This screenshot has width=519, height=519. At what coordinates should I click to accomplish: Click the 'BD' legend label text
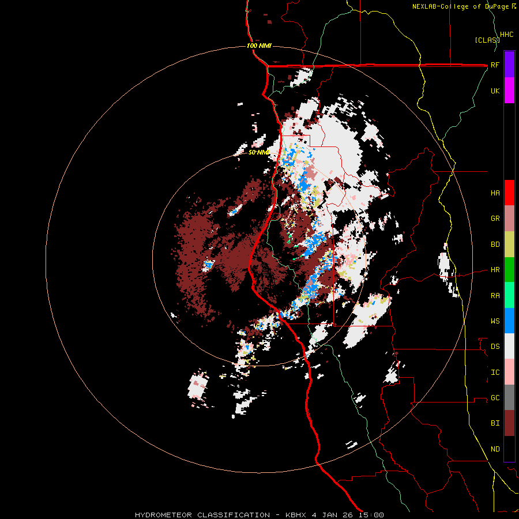[x=495, y=245]
